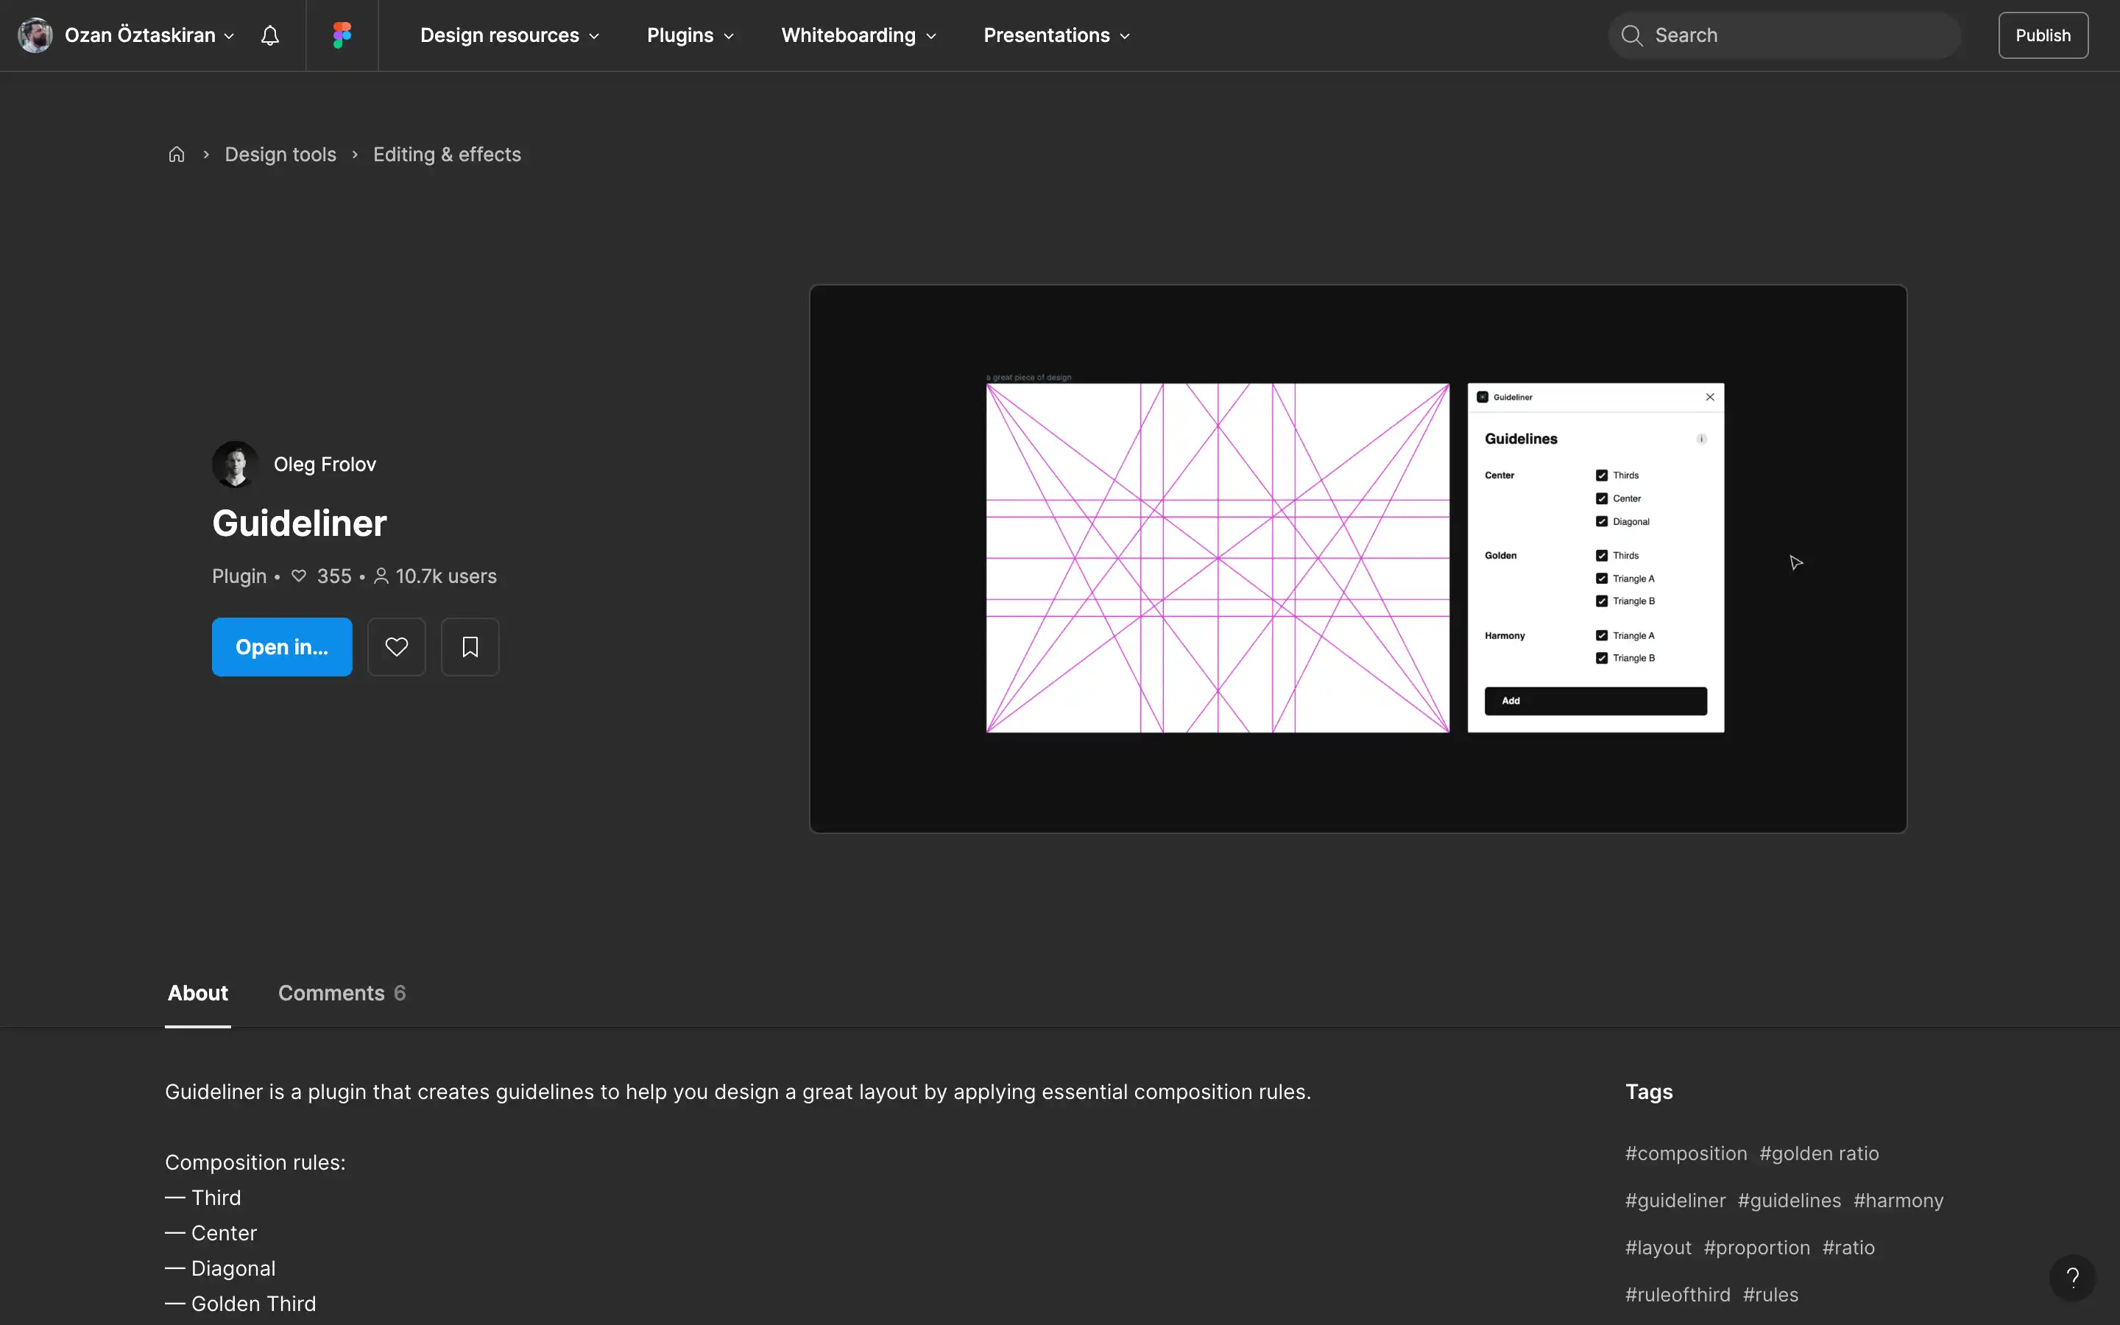Click the #composition tag

(1686, 1153)
